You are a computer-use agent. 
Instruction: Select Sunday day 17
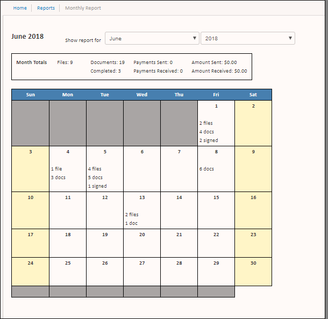pyautogui.click(x=31, y=243)
